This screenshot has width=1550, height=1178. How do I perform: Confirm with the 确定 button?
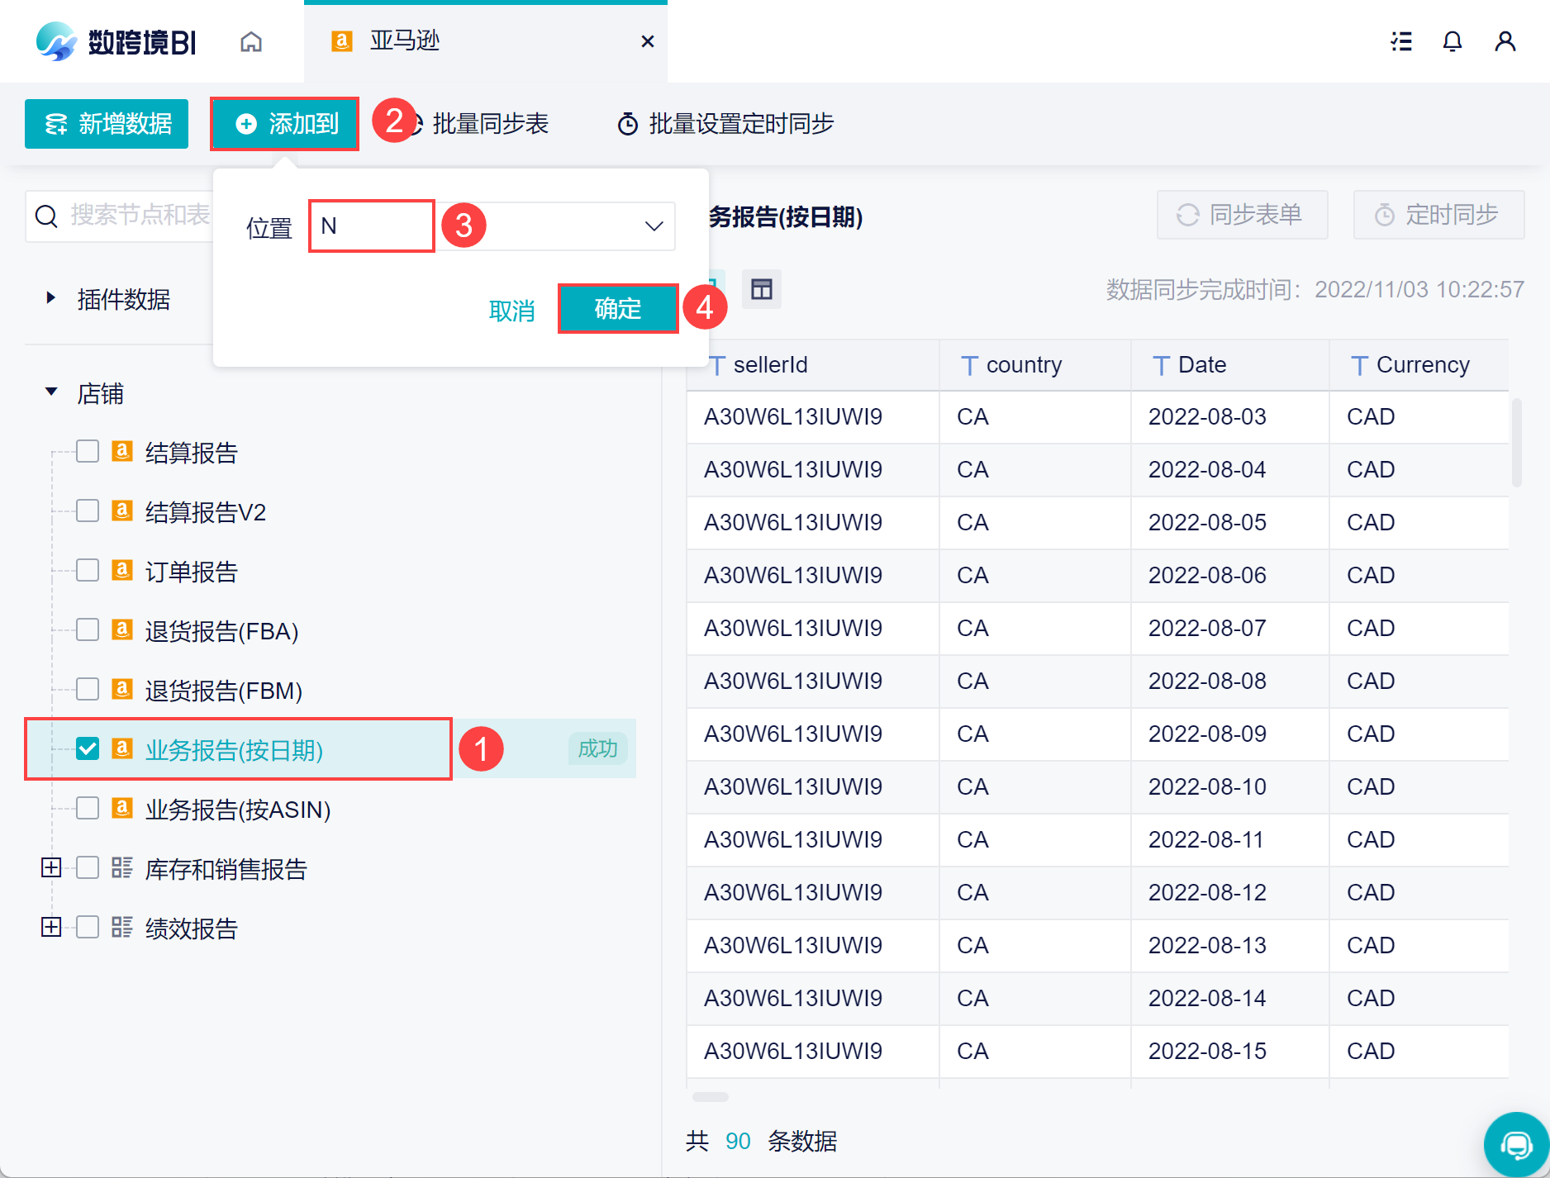click(618, 309)
